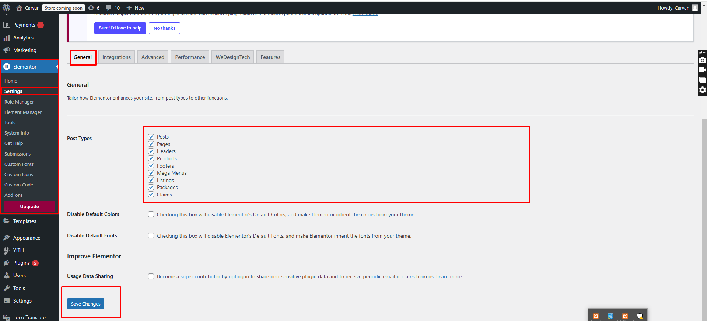
Task: Click the Templates folder icon
Action: point(7,221)
